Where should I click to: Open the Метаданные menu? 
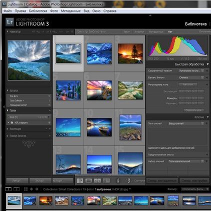(70, 11)
